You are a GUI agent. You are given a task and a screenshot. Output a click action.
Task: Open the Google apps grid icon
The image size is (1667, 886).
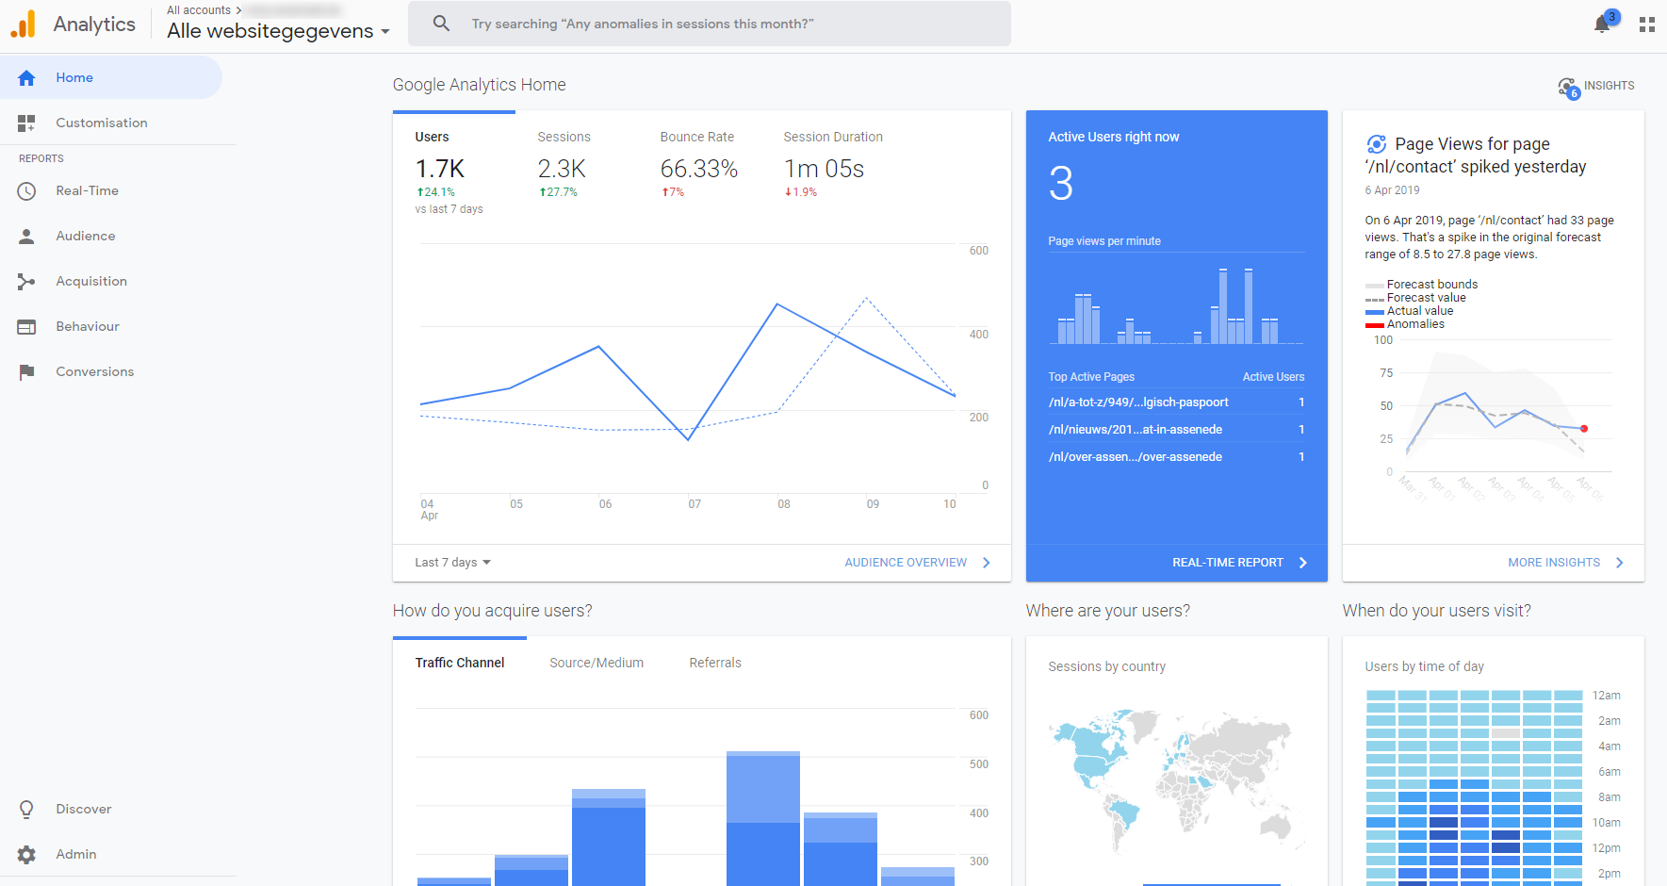[1647, 25]
